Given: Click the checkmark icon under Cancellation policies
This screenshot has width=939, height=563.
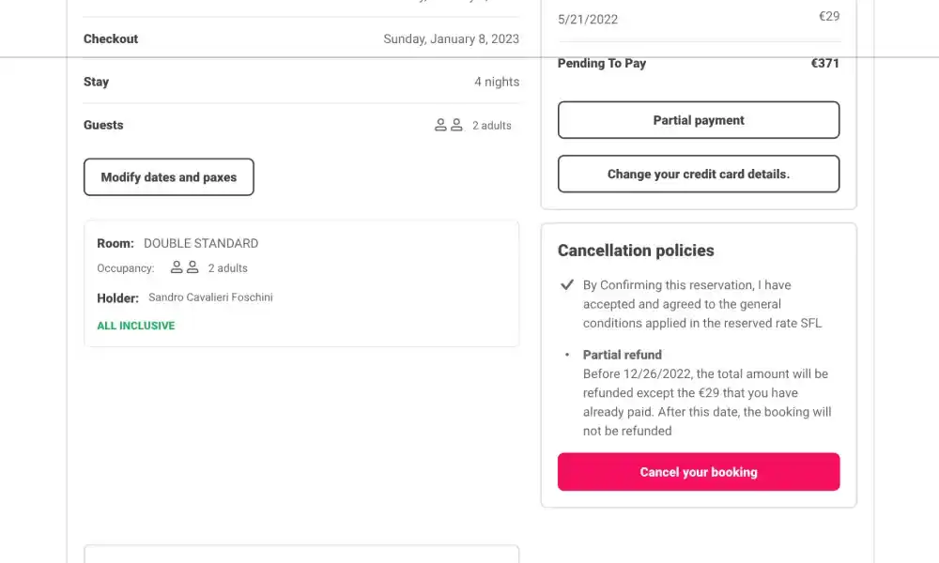Looking at the screenshot, I should click(567, 284).
